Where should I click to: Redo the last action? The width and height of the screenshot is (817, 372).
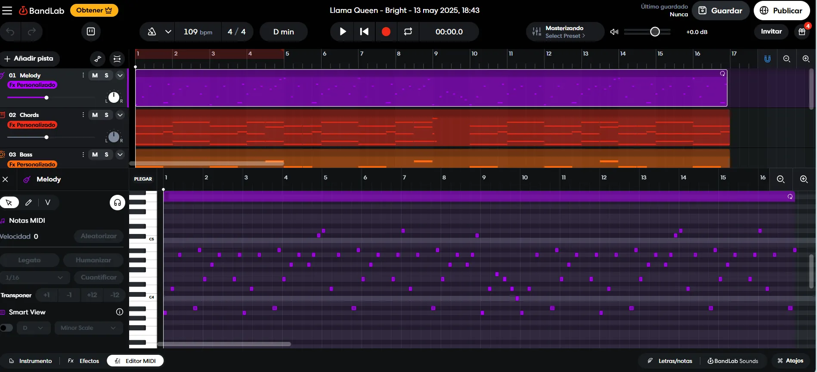click(32, 32)
